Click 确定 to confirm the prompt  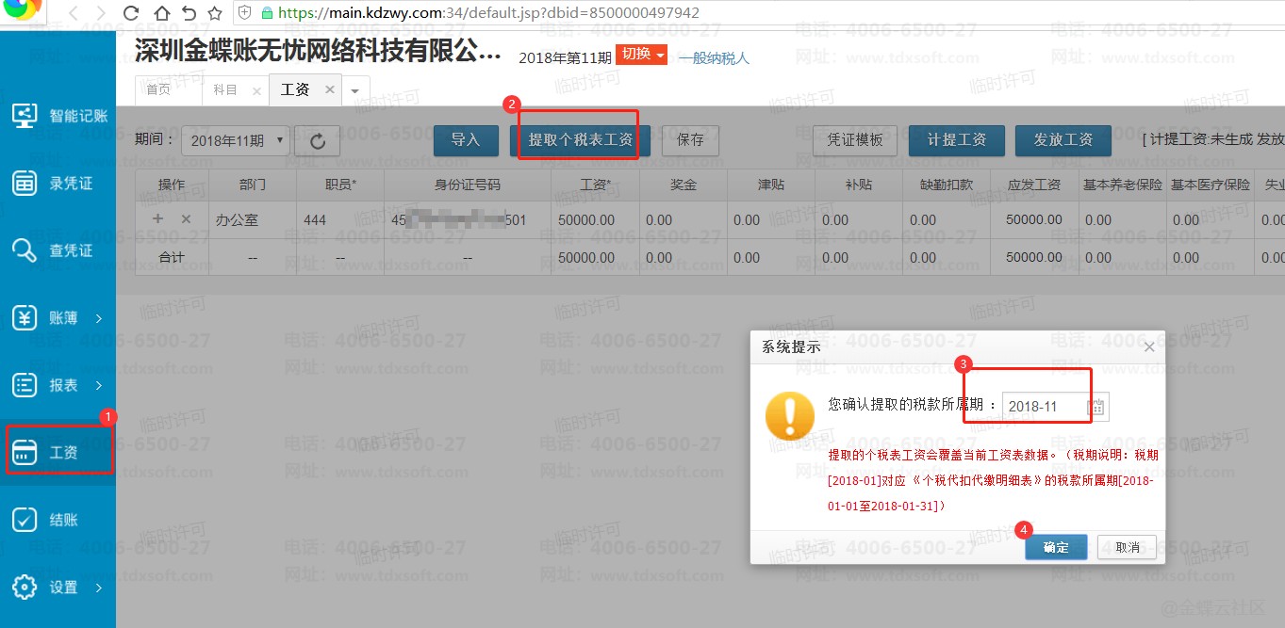(1056, 547)
